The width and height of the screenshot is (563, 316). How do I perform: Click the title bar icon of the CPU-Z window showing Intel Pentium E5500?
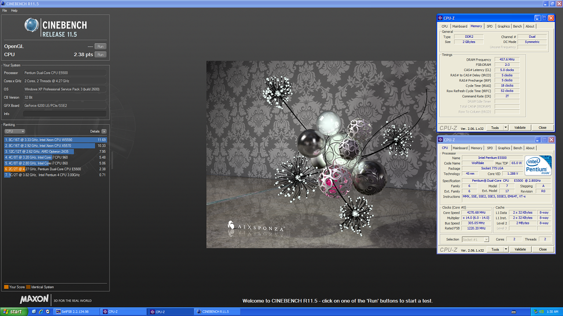(440, 140)
